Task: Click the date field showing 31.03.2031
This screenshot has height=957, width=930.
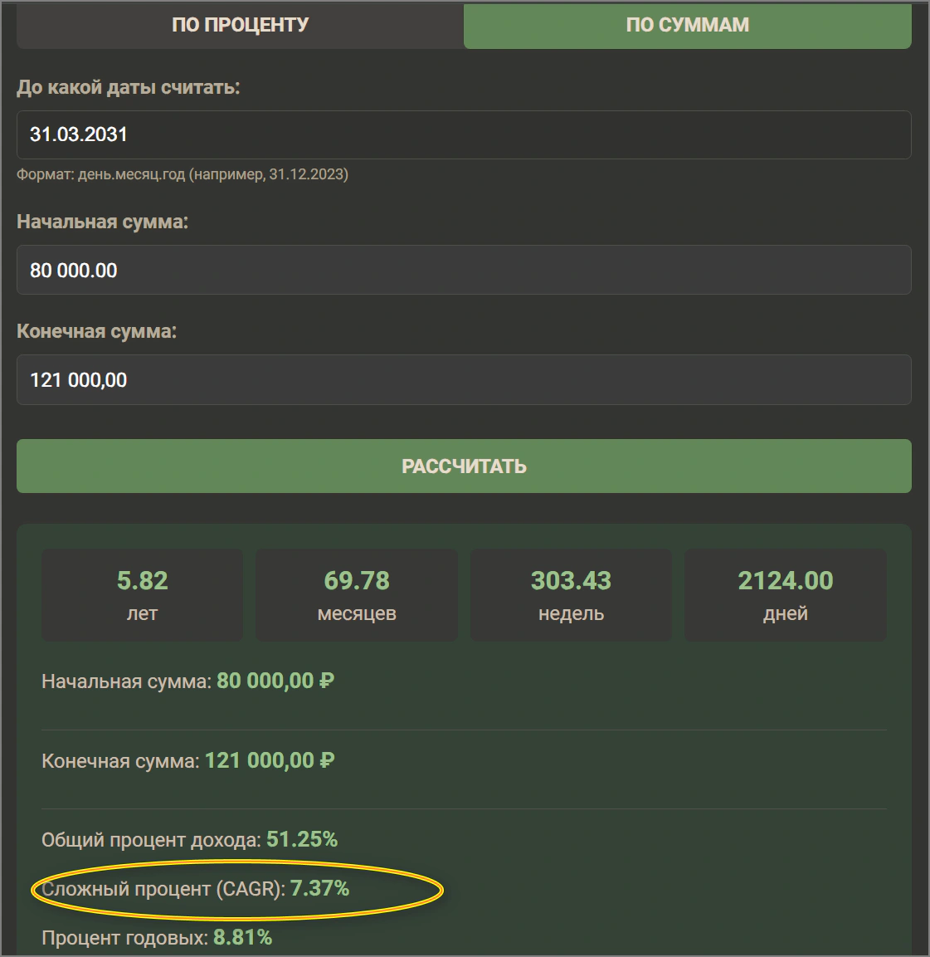Action: 464,135
